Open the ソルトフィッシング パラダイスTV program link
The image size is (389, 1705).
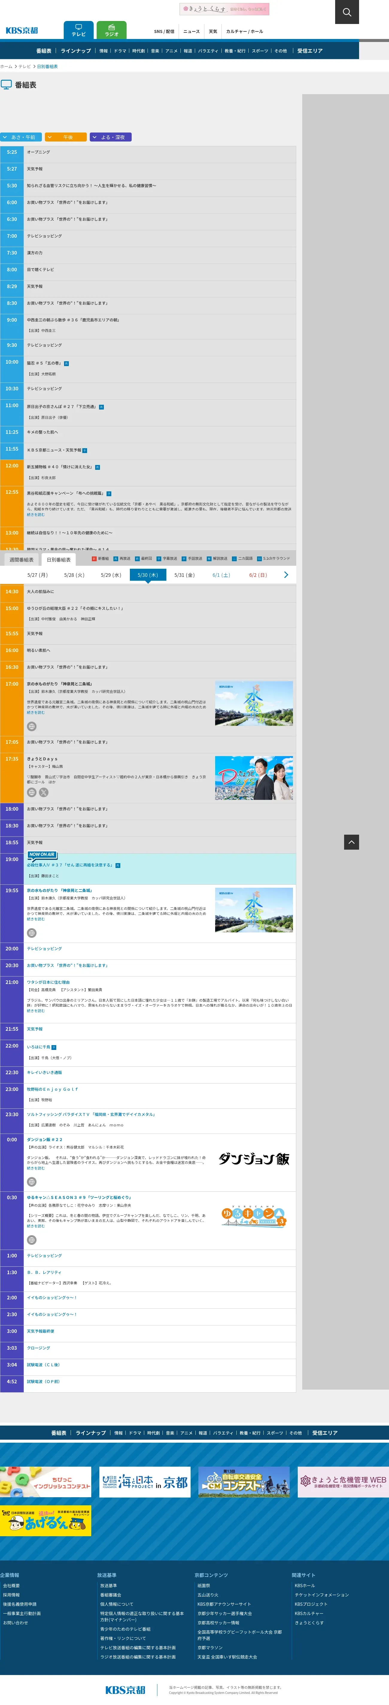91,1114
